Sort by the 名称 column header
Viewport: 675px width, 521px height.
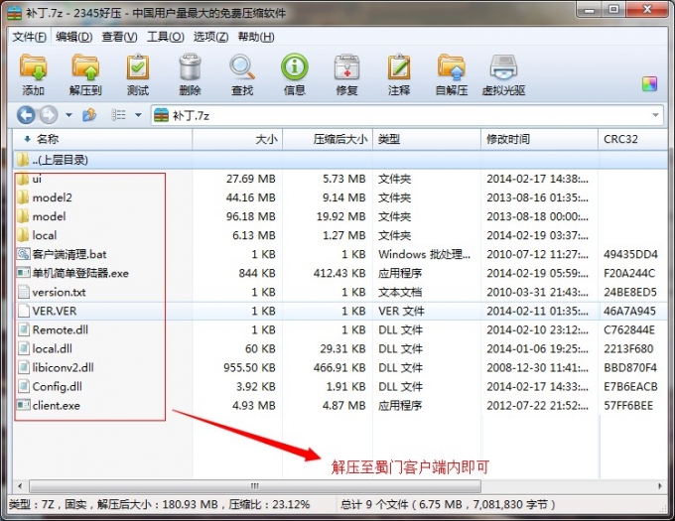pyautogui.click(x=102, y=139)
